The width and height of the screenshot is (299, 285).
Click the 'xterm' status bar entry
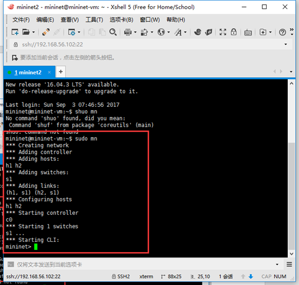[146, 276]
